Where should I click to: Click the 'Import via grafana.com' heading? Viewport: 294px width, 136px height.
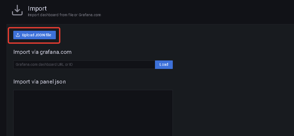pos(42,52)
